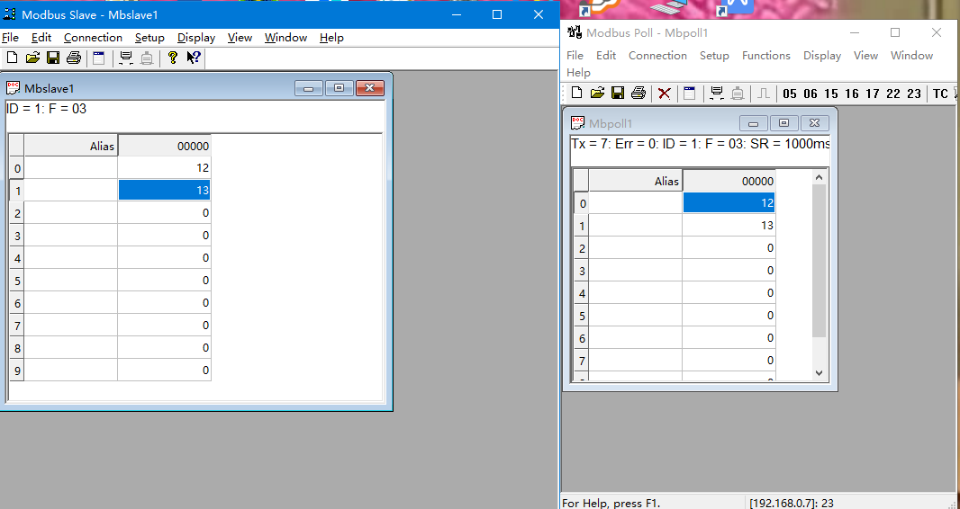The height and width of the screenshot is (509, 960).
Task: Open the Display menu in Modbus Slave
Action: click(x=196, y=38)
